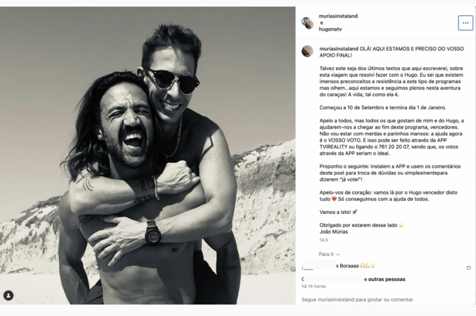Like the Boraaaa comment with the heart icon
This screenshot has height=316, width=476.
click(469, 268)
